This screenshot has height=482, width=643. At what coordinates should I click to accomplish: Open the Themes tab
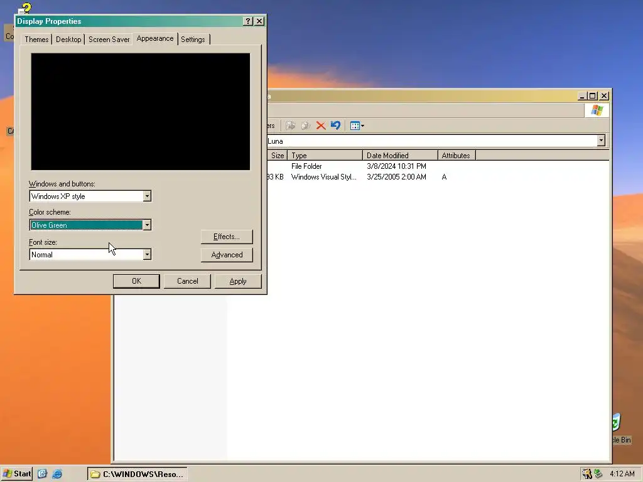(x=36, y=40)
